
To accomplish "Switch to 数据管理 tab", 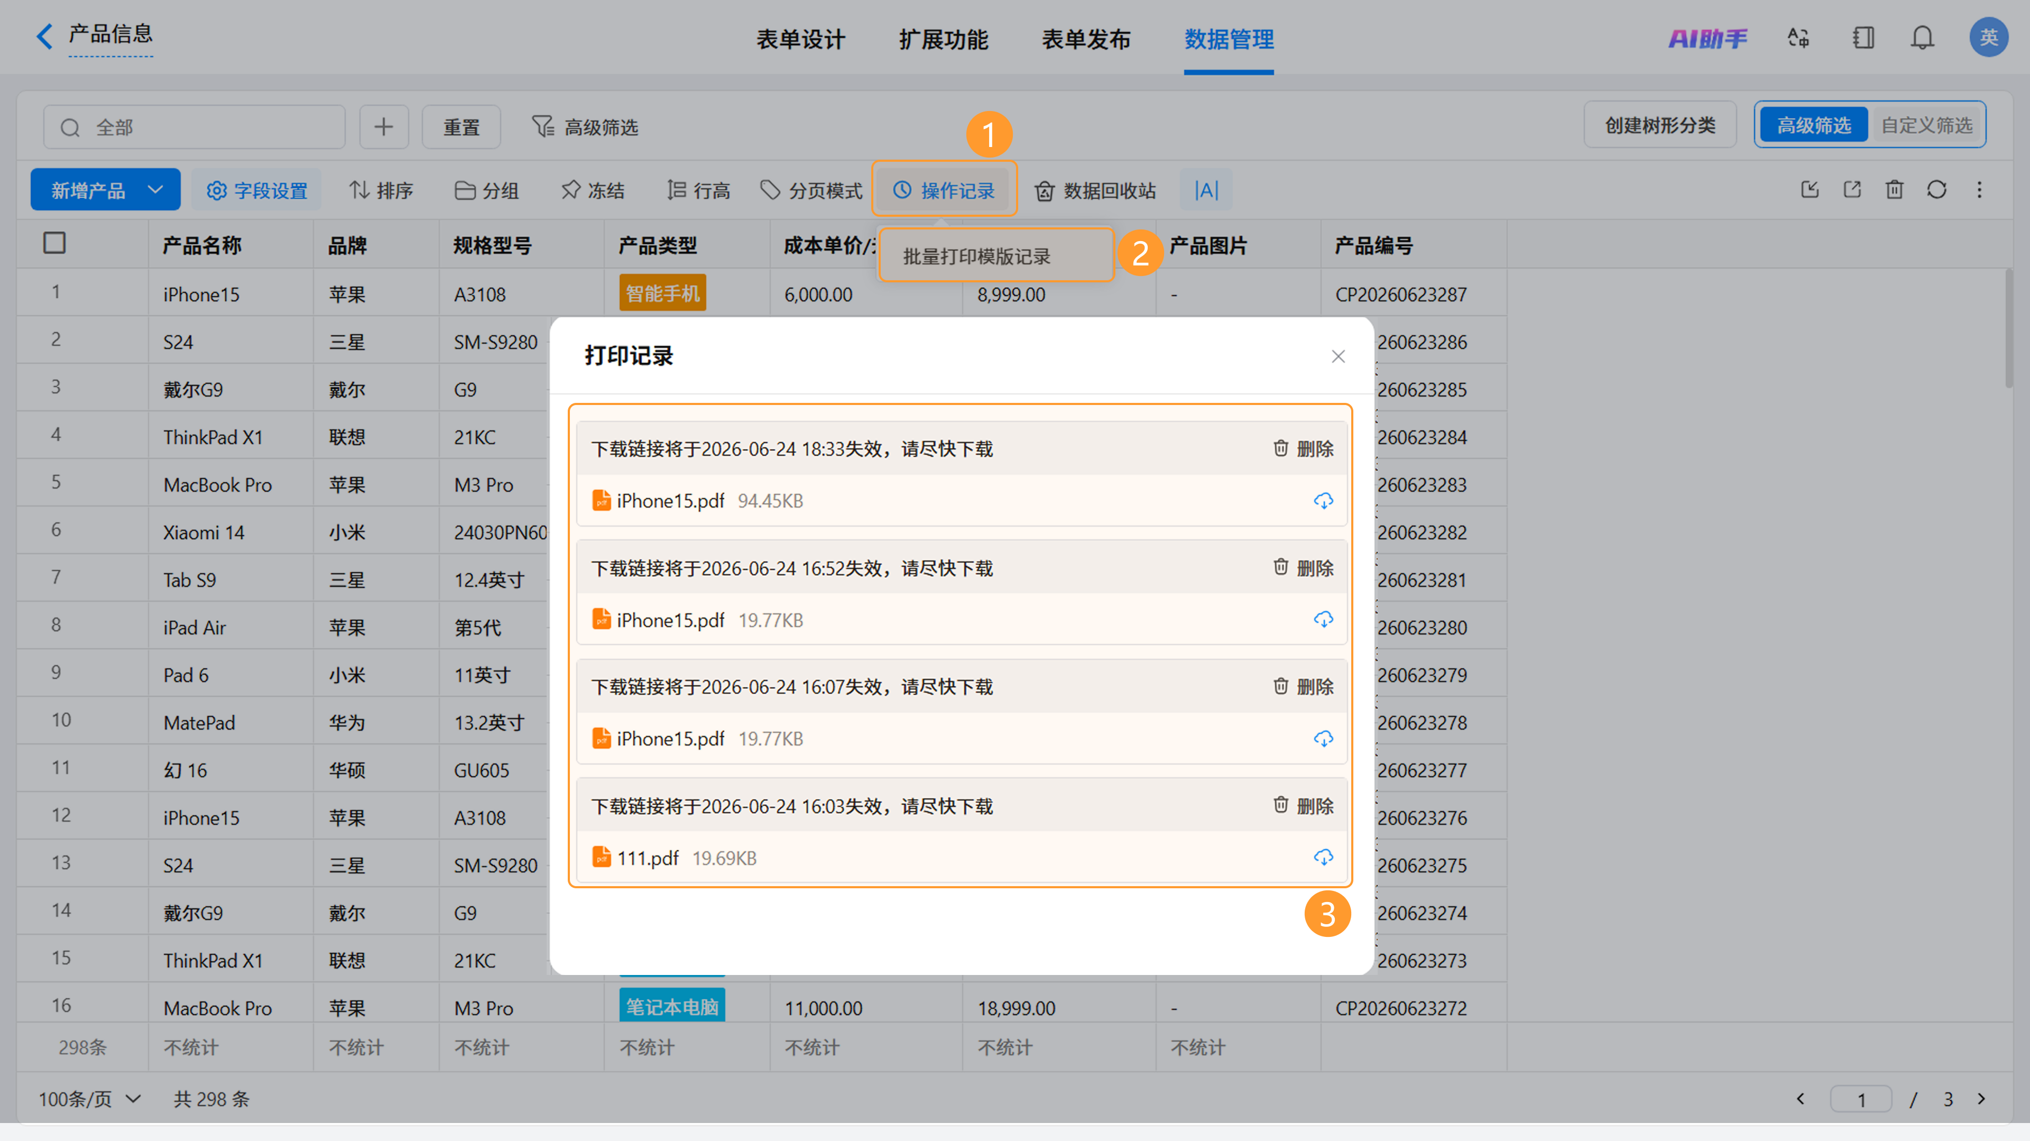I will (x=1229, y=39).
